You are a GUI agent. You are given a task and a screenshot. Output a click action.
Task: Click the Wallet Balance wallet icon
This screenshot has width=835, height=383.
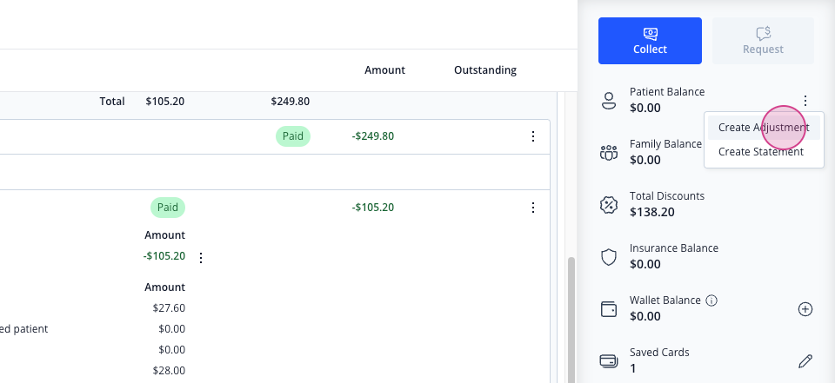[608, 309]
